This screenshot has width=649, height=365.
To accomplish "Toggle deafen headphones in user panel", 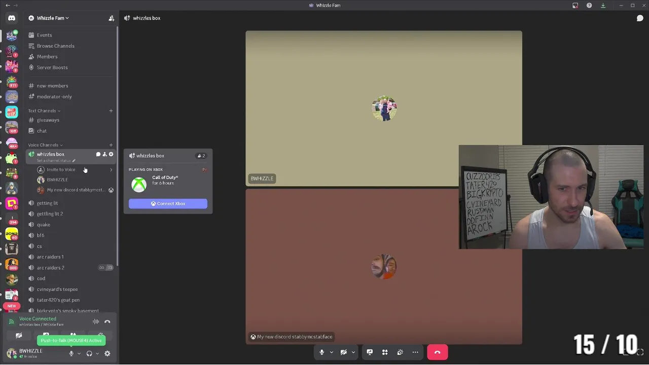I will [89, 353].
